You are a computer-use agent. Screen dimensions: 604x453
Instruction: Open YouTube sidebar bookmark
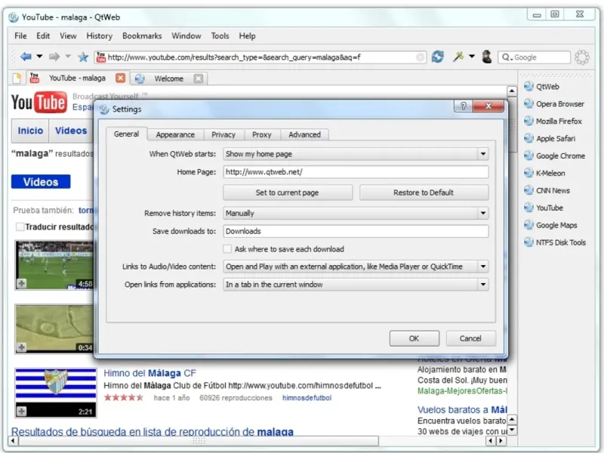(544, 208)
